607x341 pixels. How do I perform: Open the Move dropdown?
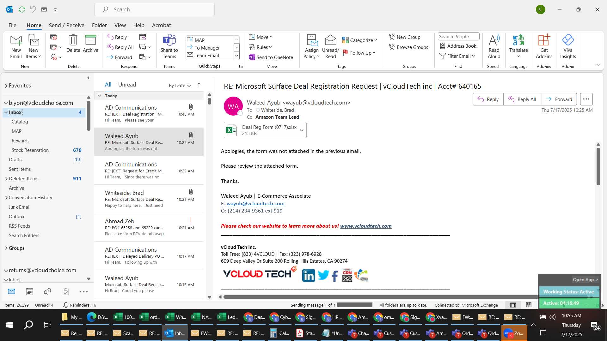click(x=261, y=37)
